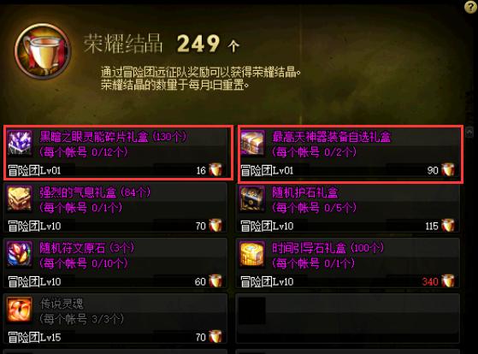The height and width of the screenshot is (354, 478).
Task: Click the scrollbar up arrow
Action: coord(469,132)
